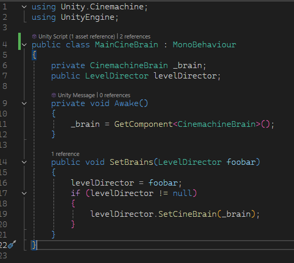This screenshot has width=294, height=263.
Task: Click the screwdriver quick actions icon
Action: [12, 244]
